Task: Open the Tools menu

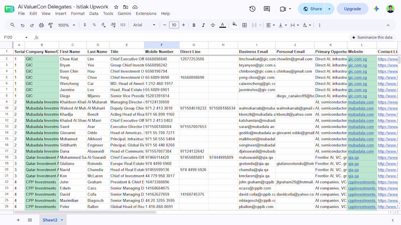Action: click(108, 13)
